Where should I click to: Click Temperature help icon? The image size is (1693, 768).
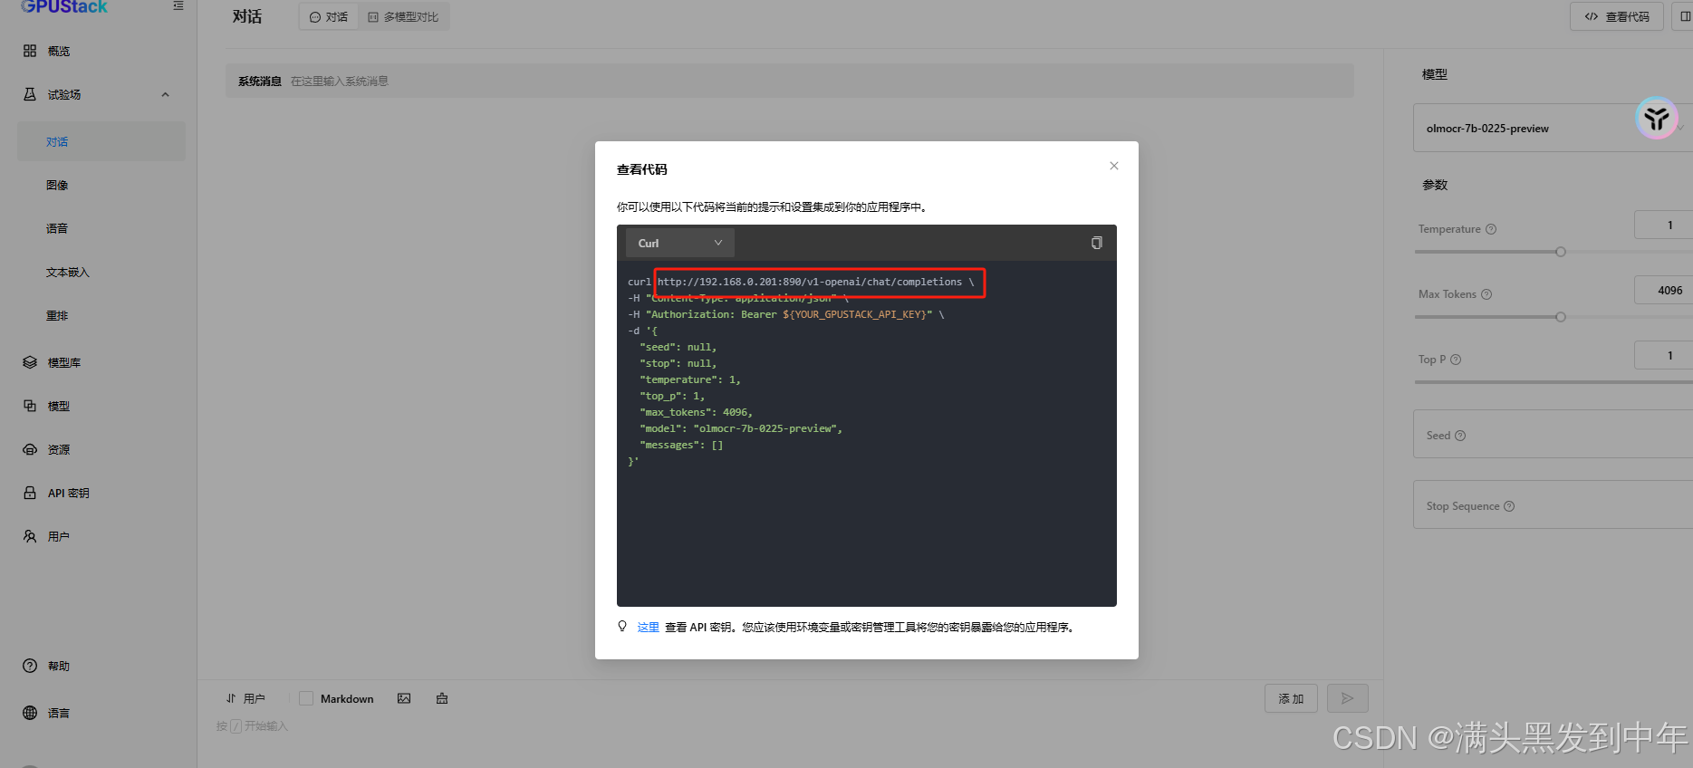[1491, 229]
